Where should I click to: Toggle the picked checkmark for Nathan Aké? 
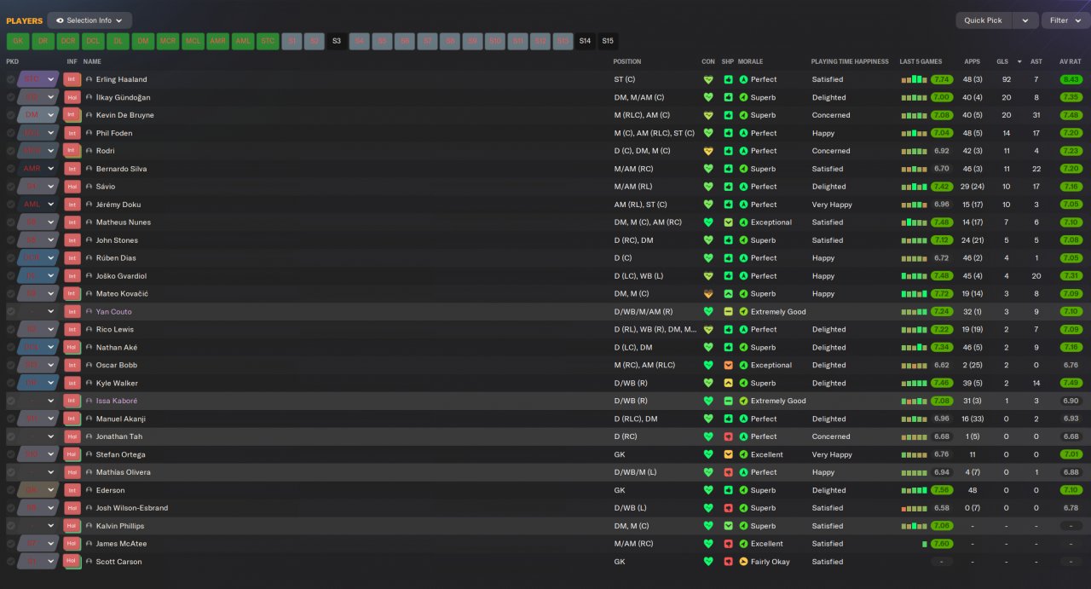coord(11,348)
